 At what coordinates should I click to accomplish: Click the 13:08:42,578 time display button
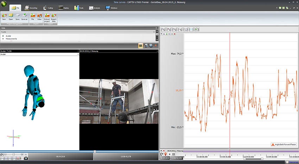(126, 157)
